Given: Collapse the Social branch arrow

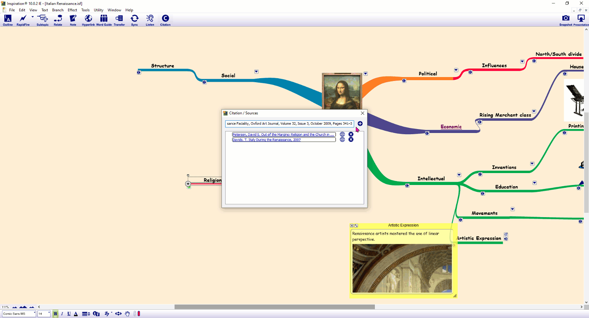Looking at the screenshot, I should pos(256,71).
